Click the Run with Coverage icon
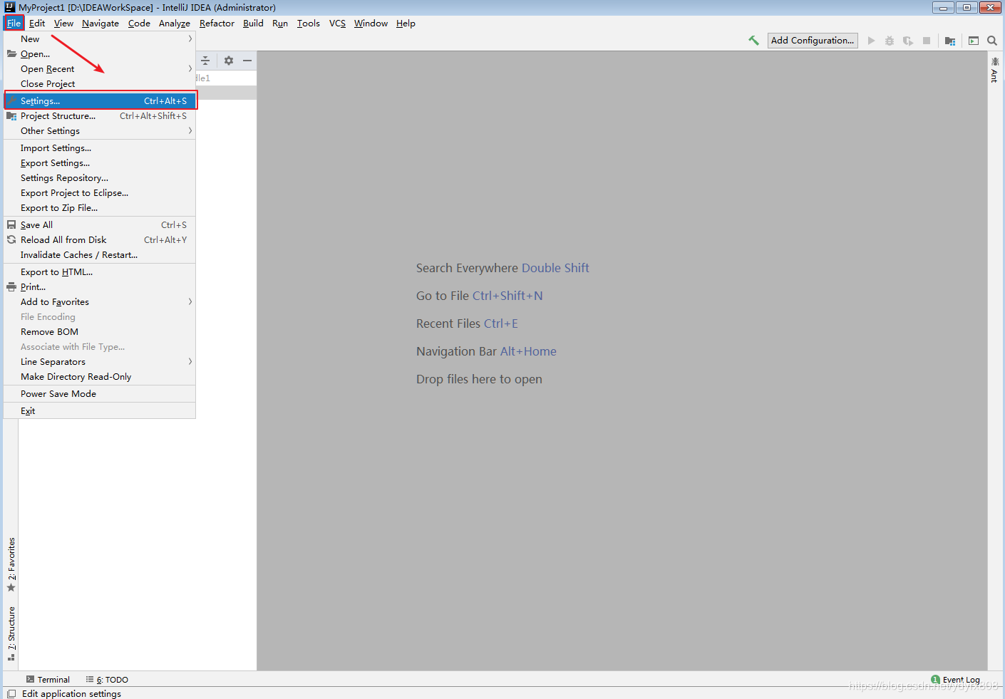Screen dimensions: 1005x699 (x=908, y=41)
